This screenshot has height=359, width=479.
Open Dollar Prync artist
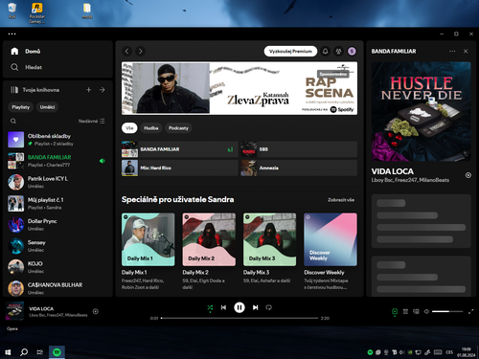[x=57, y=225]
